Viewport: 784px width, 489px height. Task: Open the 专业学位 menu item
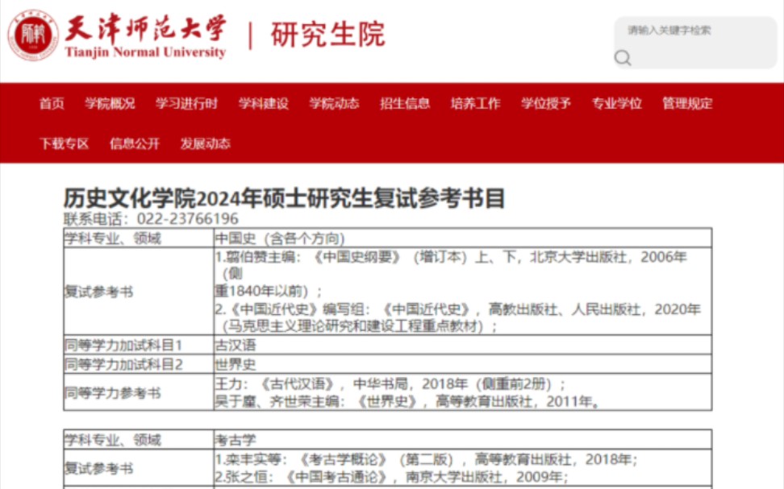click(617, 103)
